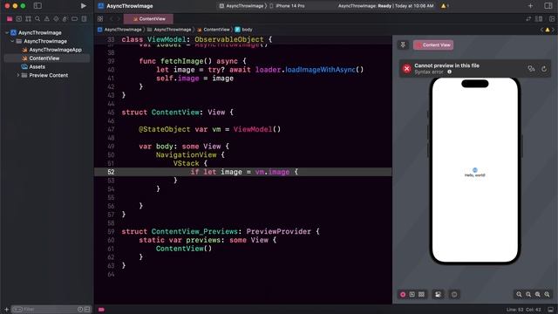Viewport: 558px width, 314px height.
Task: Switch preview to Live mode
Action: (403, 295)
